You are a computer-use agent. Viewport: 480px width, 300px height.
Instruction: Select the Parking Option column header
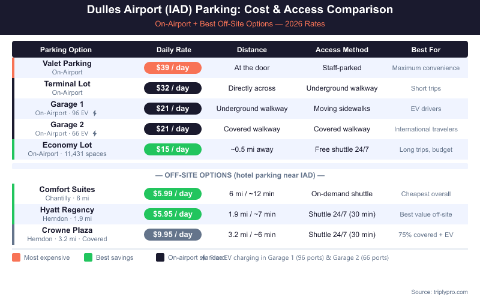pyautogui.click(x=66, y=50)
